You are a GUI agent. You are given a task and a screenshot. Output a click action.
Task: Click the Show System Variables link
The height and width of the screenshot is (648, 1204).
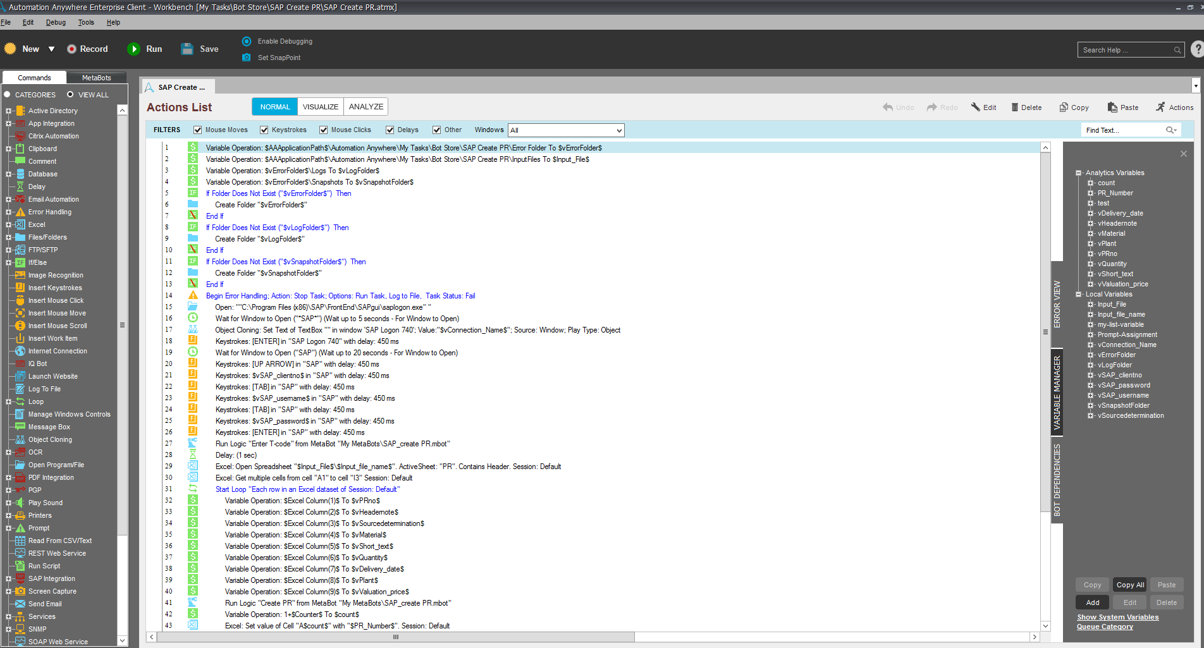[1117, 617]
